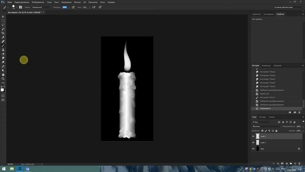Open the Файл menu
The height and width of the screenshot is (172, 305).
coord(10,2)
